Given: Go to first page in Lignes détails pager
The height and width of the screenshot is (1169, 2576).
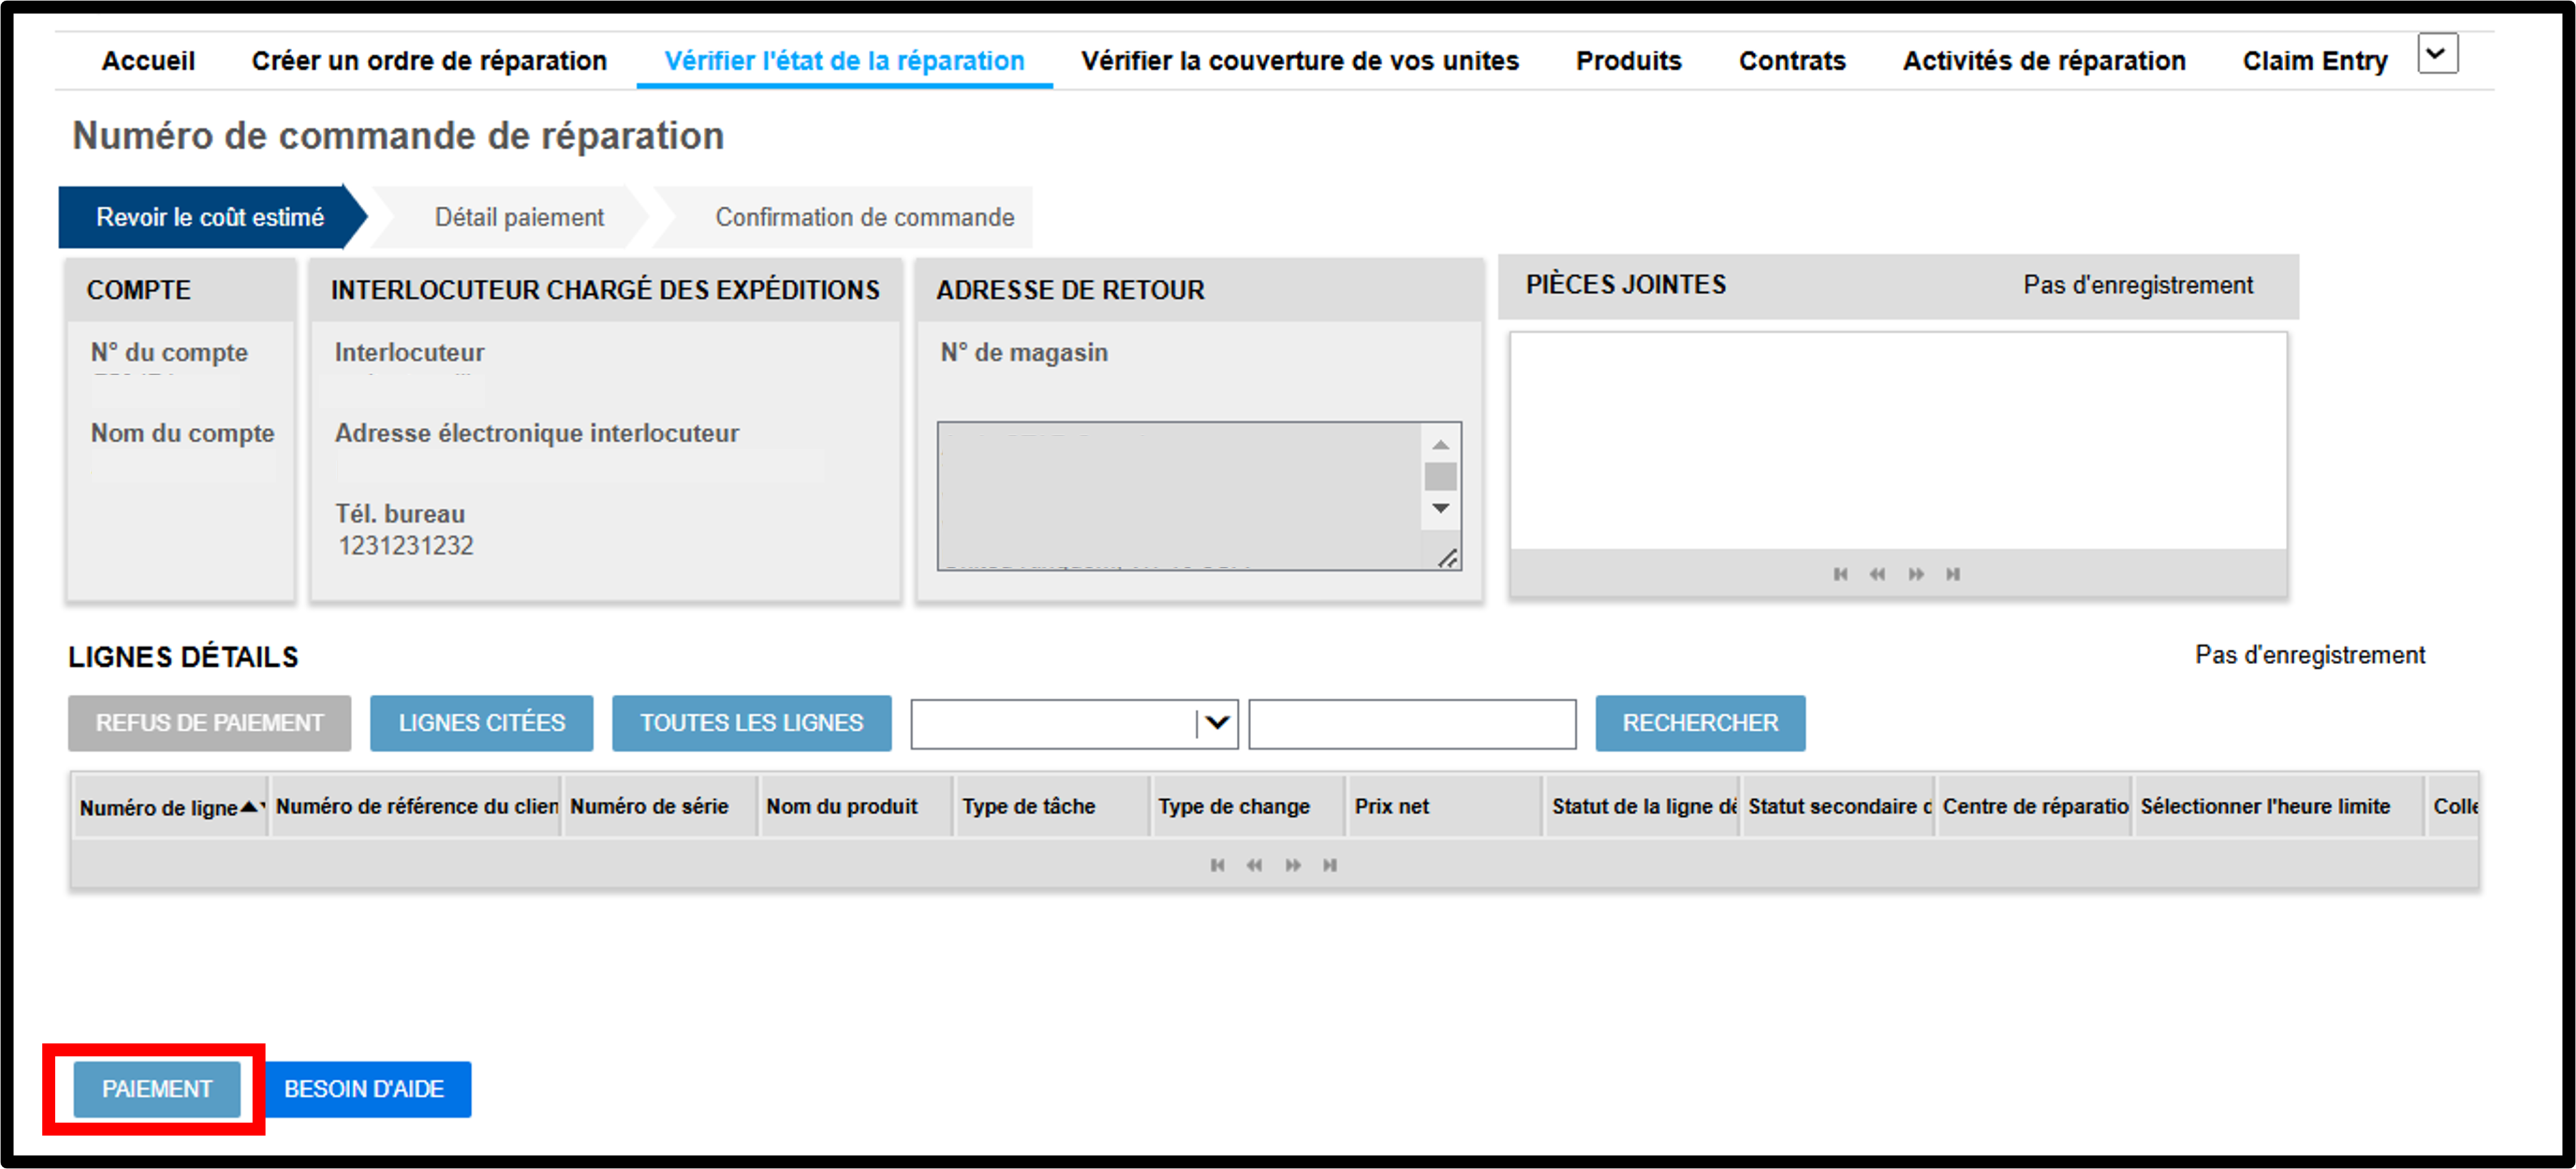Looking at the screenshot, I should 1217,865.
